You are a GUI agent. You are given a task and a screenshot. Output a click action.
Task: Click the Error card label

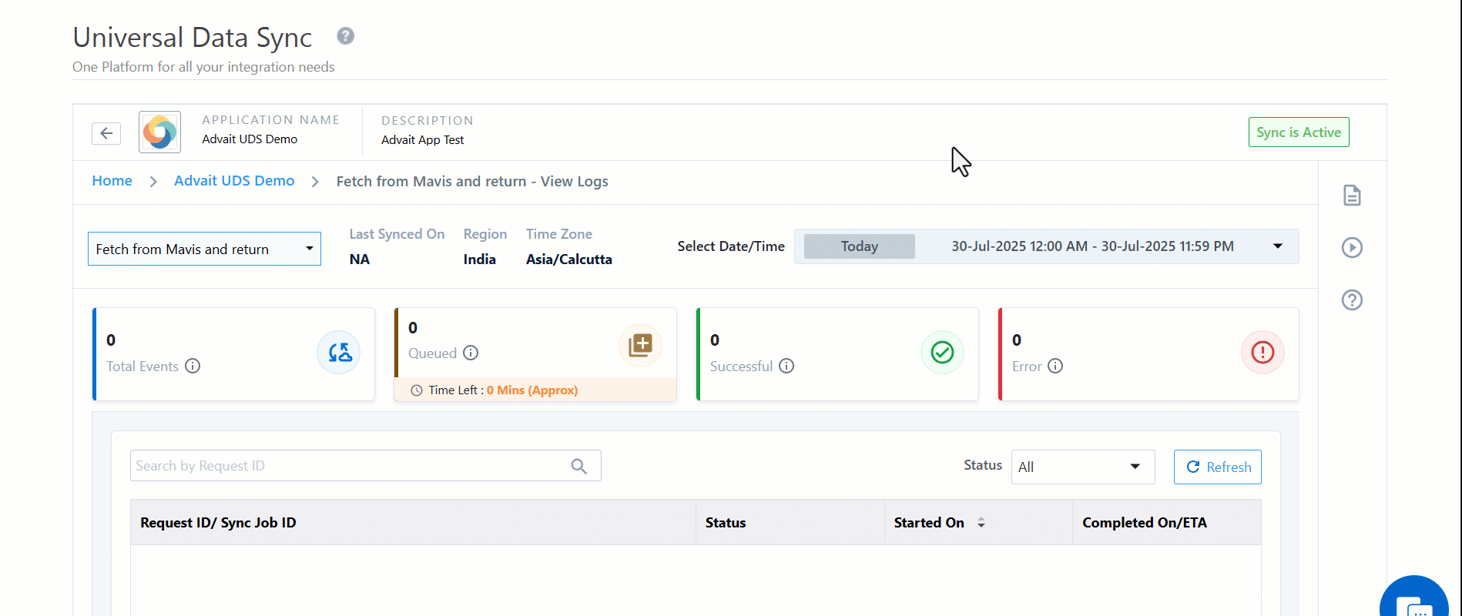coord(1027,367)
